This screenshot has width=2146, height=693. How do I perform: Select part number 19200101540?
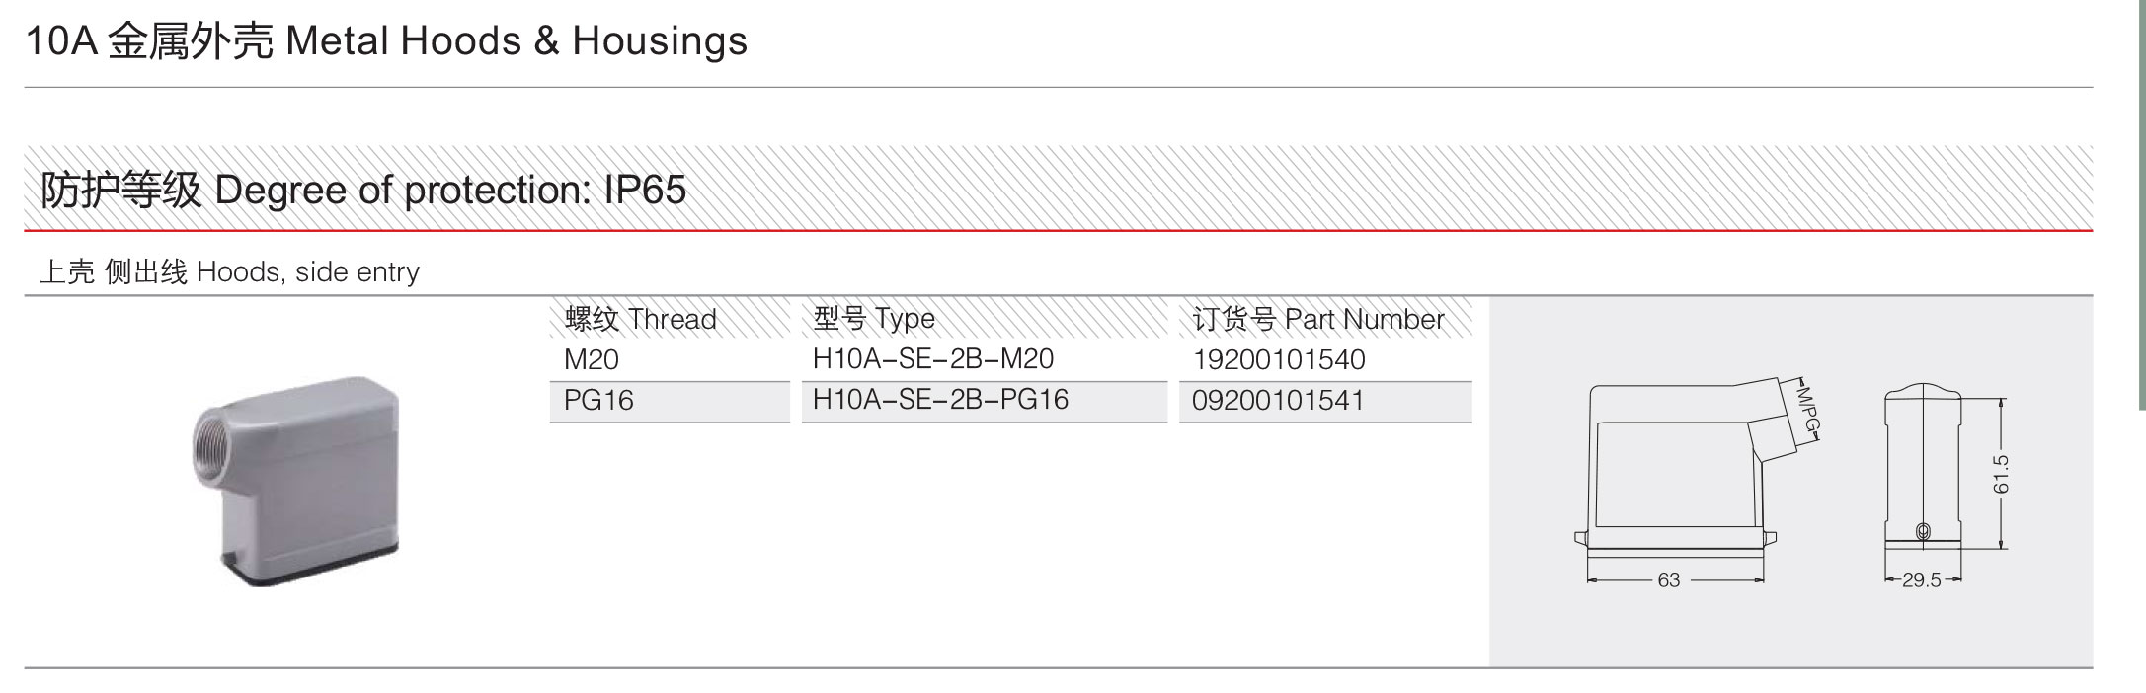1279,359
